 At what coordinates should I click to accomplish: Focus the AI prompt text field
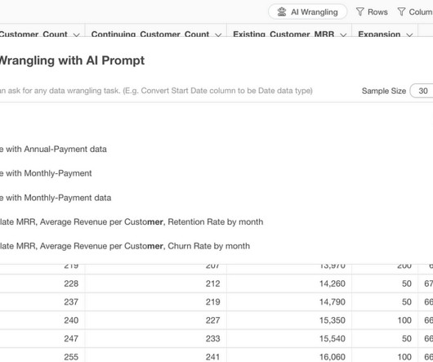pyautogui.click(x=176, y=91)
